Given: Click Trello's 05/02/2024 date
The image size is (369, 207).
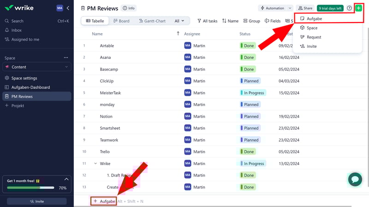Looking at the screenshot, I should click(x=289, y=152).
